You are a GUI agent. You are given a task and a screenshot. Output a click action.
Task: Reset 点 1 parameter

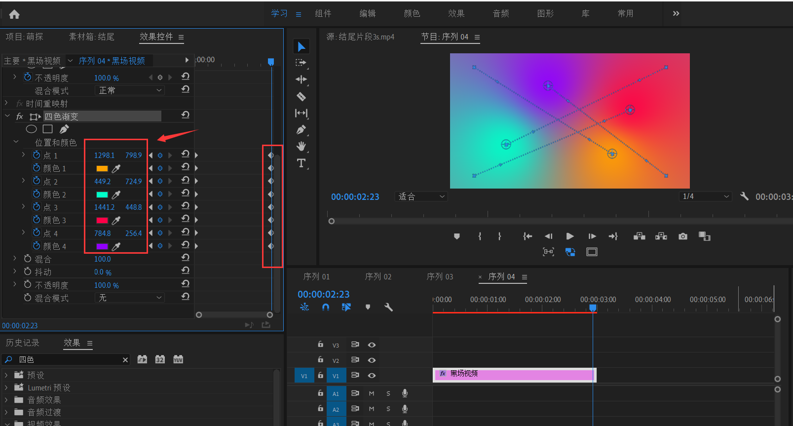[x=186, y=155]
